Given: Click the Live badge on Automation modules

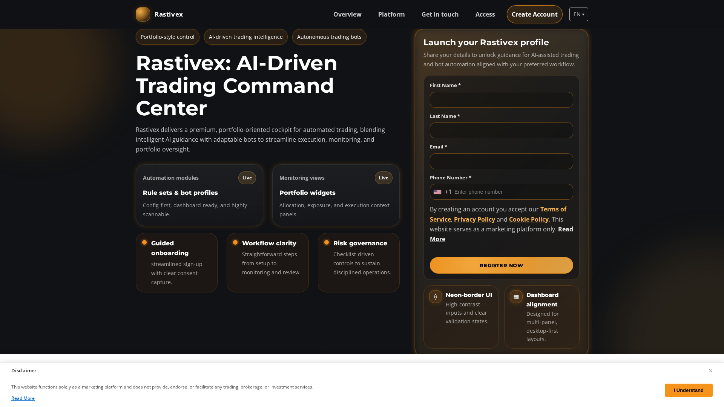Looking at the screenshot, I should click(247, 178).
